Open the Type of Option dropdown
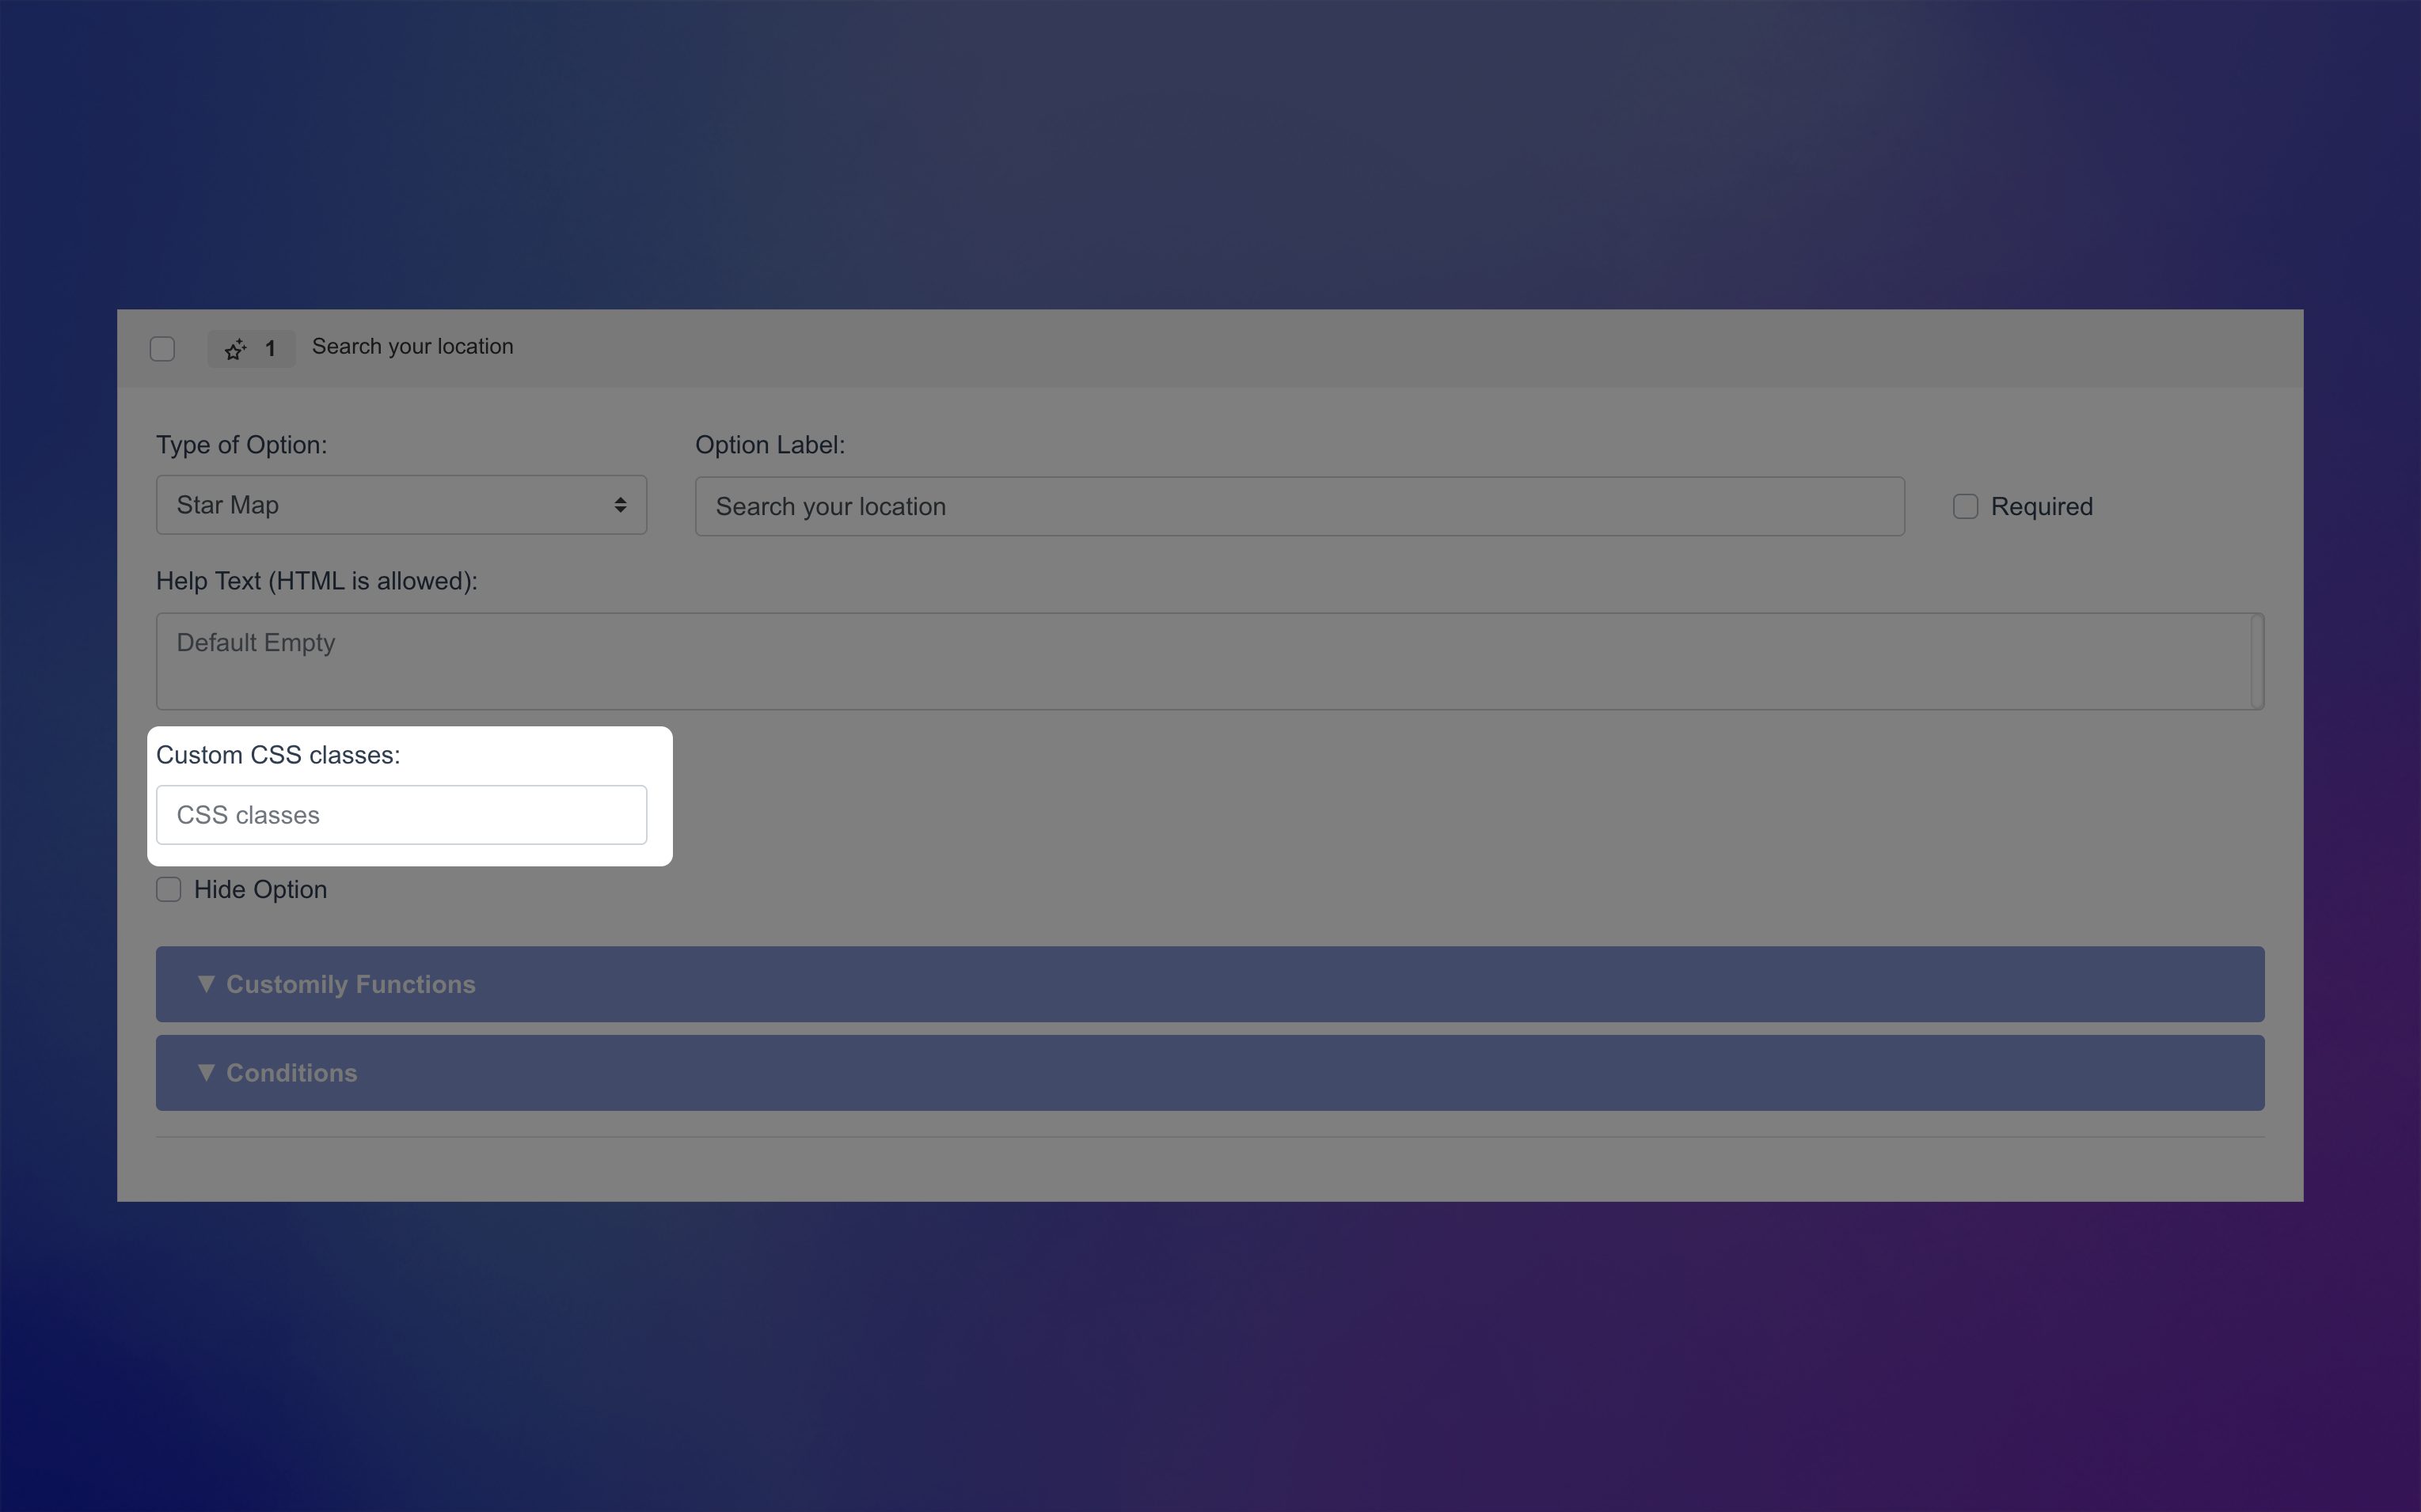Viewport: 2421px width, 1512px height. tap(400, 505)
